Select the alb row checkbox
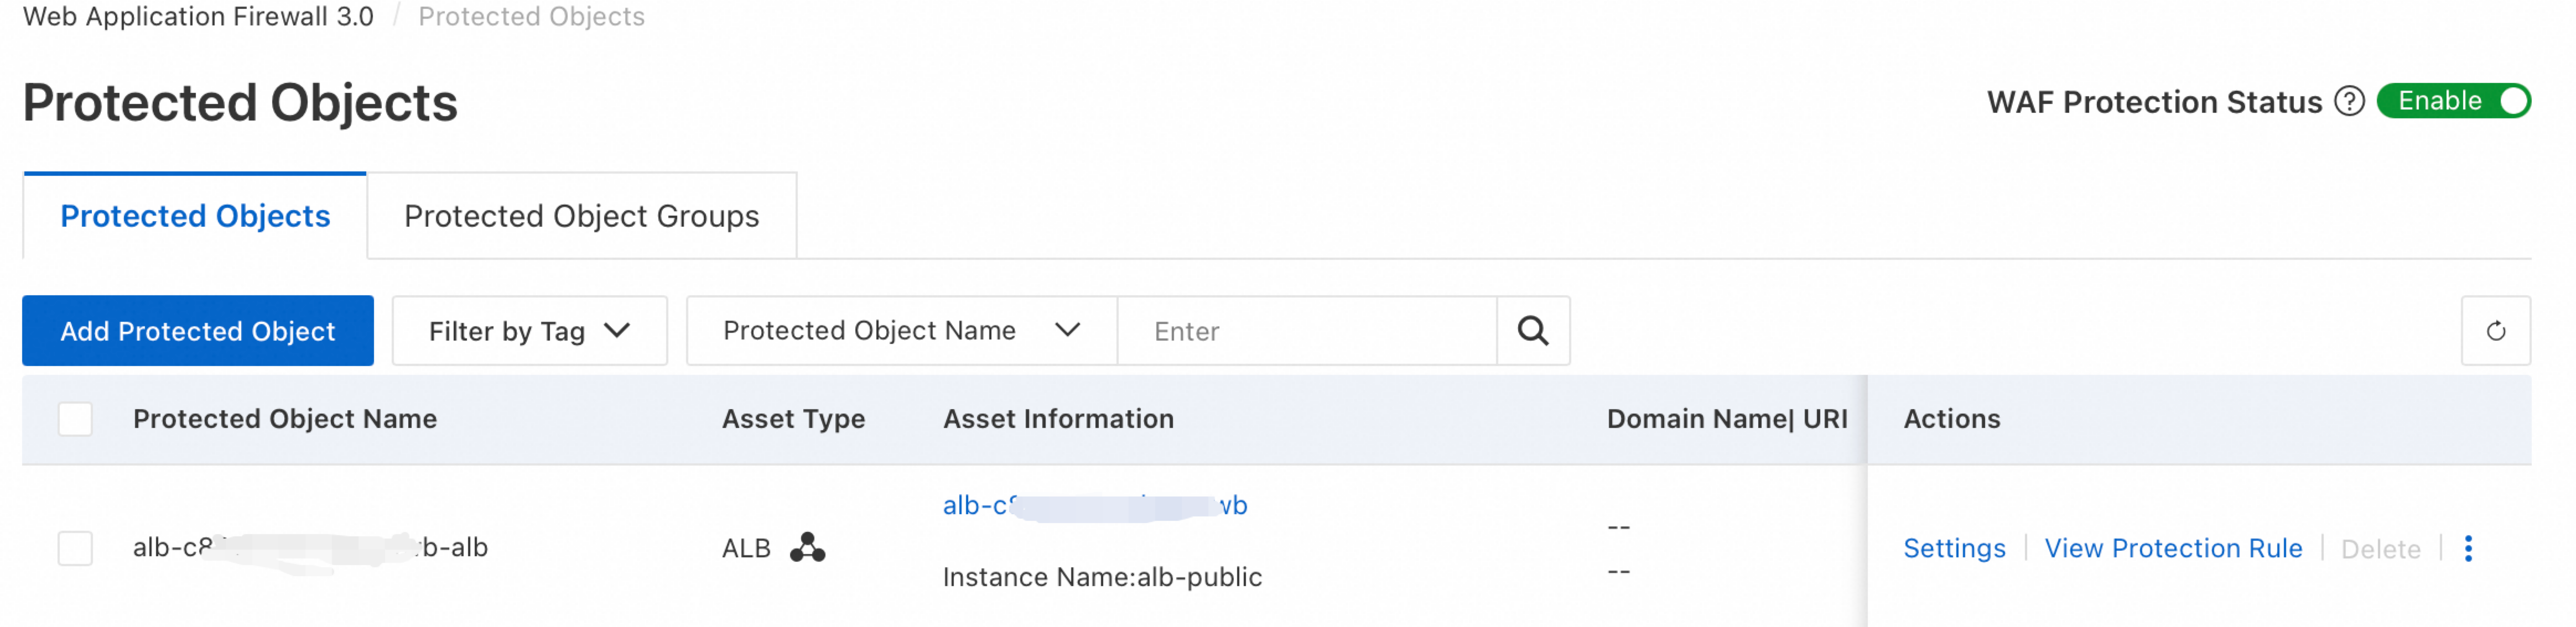This screenshot has height=627, width=2576. click(x=75, y=548)
